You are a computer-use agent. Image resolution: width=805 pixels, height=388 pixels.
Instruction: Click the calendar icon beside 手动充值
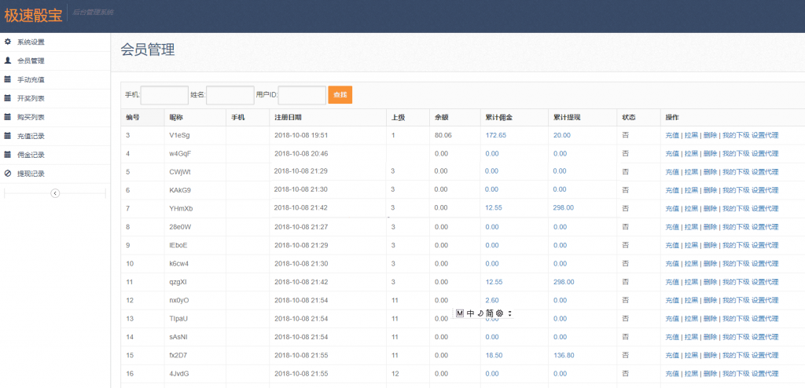tap(8, 79)
